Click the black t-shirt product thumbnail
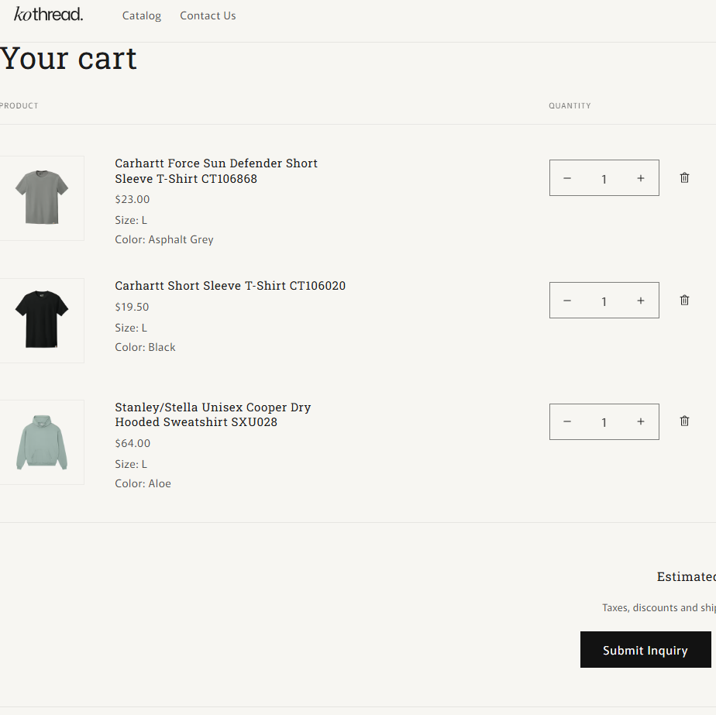Viewport: 716px width, 715px height. (x=42, y=320)
